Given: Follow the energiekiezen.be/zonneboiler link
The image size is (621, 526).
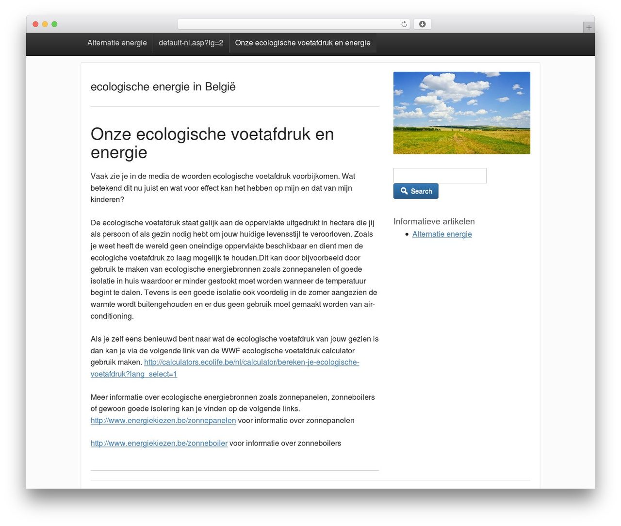Looking at the screenshot, I should tap(159, 443).
